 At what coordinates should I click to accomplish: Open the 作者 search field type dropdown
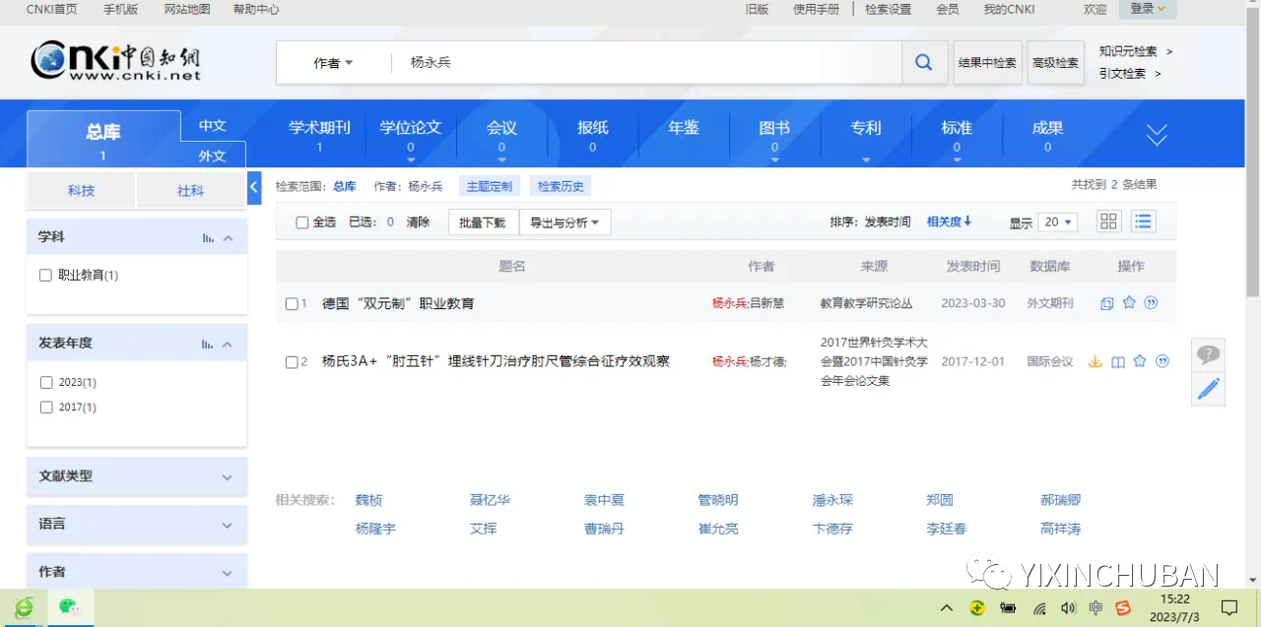[333, 63]
